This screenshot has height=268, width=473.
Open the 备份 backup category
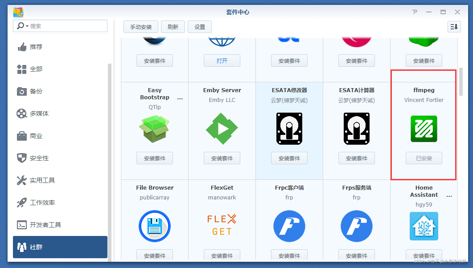pos(60,91)
